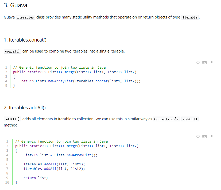Click 'List<T> list = Lists.newArrayList();' line

click(60, 155)
